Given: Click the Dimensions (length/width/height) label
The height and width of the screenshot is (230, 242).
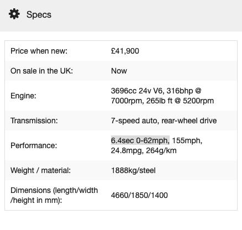Looking at the screenshot, I should pyautogui.click(x=54, y=195).
